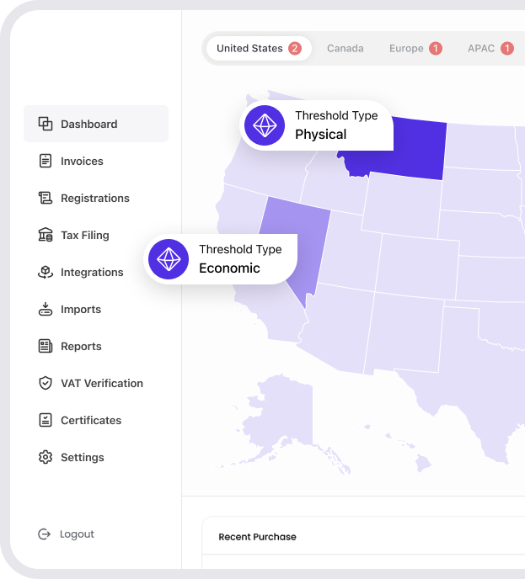525x579 pixels.
Task: Click the Recent Purchase heading
Action: (257, 537)
